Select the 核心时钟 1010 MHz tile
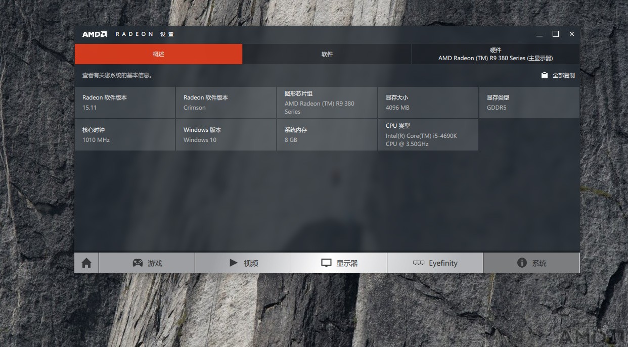This screenshot has width=628, height=347. click(125, 135)
